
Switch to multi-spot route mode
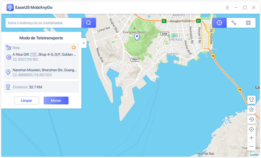pos(248,23)
